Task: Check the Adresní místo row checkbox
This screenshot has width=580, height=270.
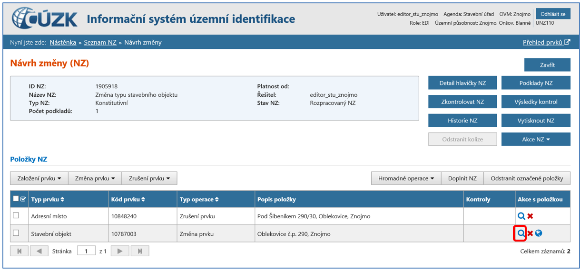Action: click(16, 215)
